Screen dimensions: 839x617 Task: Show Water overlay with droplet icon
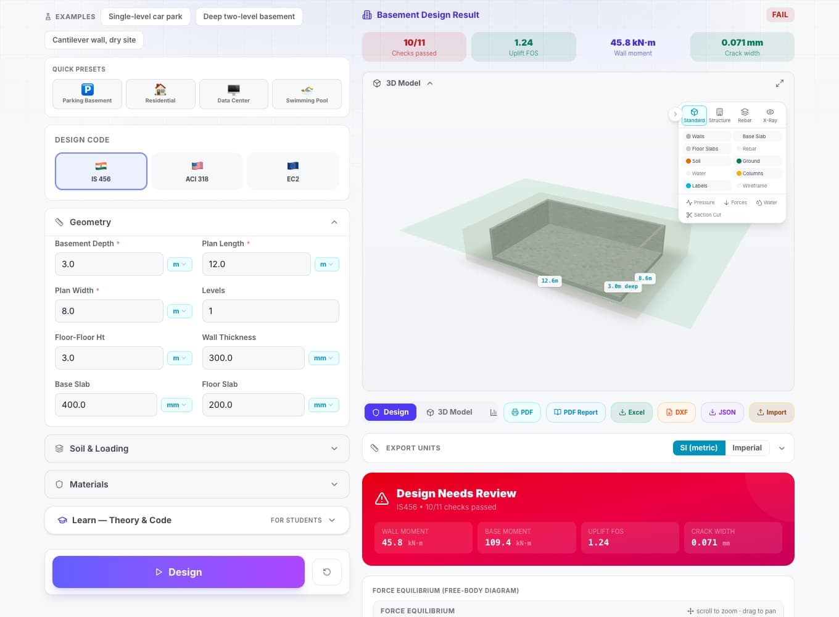pos(767,202)
